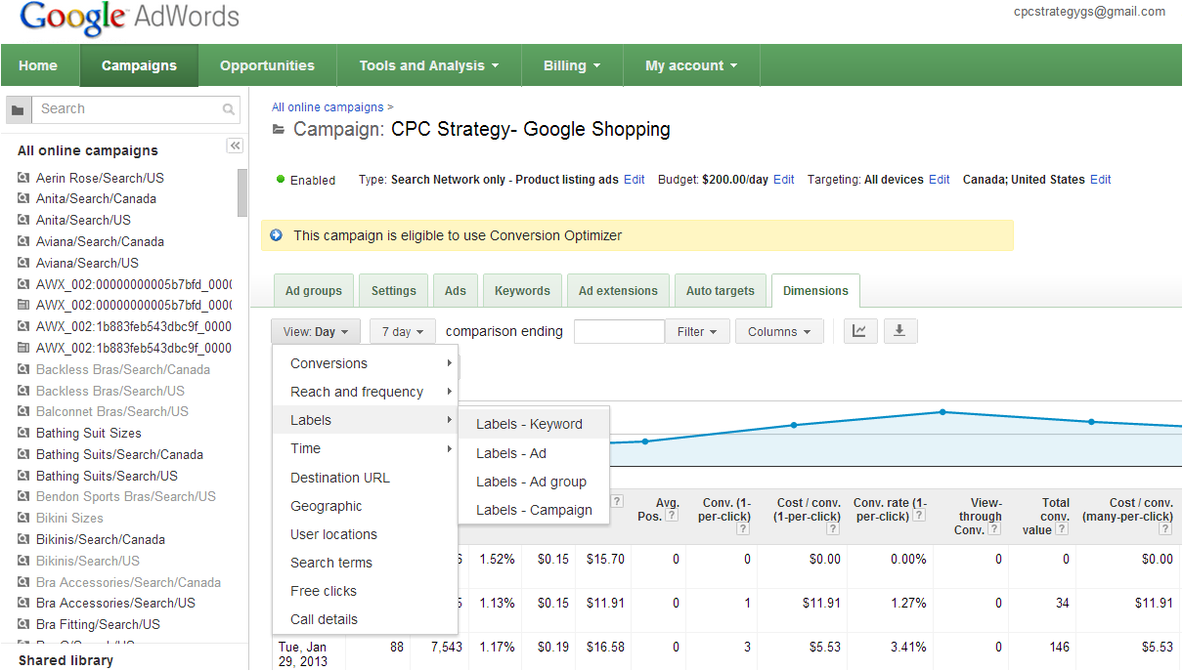
Task: Open Anita/Search/Canada campaign in sidebar
Action: 96,198
